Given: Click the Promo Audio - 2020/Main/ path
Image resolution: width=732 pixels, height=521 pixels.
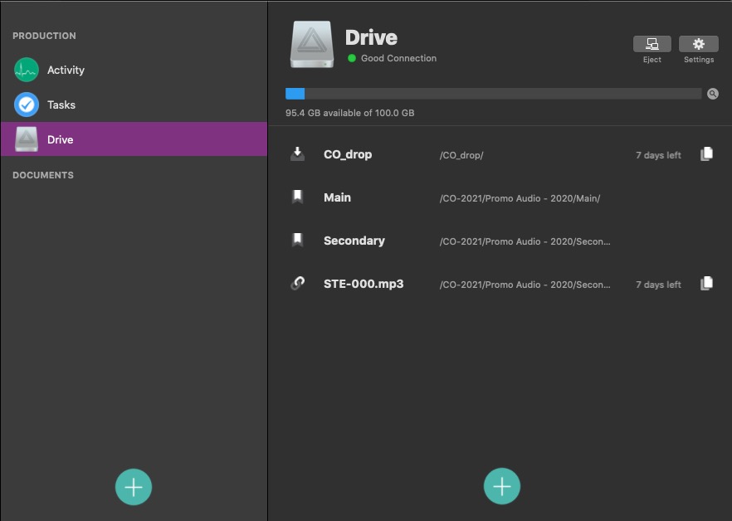Looking at the screenshot, I should pos(520,198).
